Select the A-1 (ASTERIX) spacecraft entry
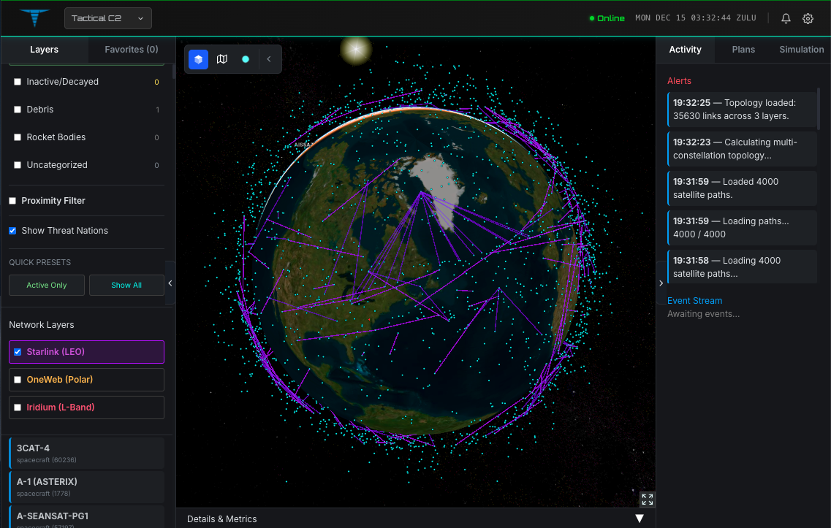 pos(86,486)
